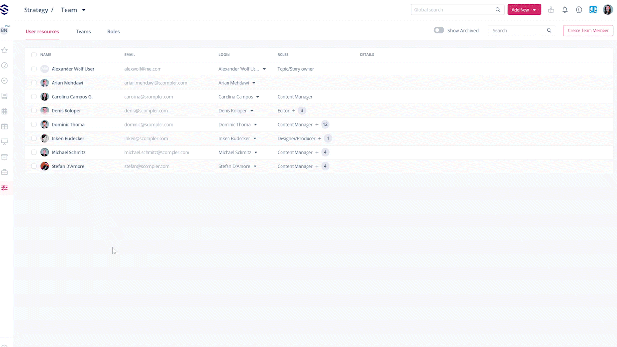Switch to the Teams tab

click(83, 31)
